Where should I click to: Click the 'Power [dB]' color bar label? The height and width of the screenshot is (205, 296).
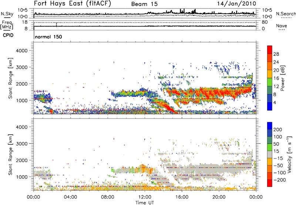pyautogui.click(x=283, y=78)
